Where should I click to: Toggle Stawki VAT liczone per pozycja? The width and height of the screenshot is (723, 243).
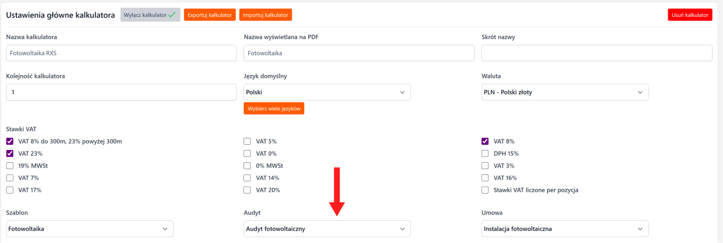[x=485, y=190]
